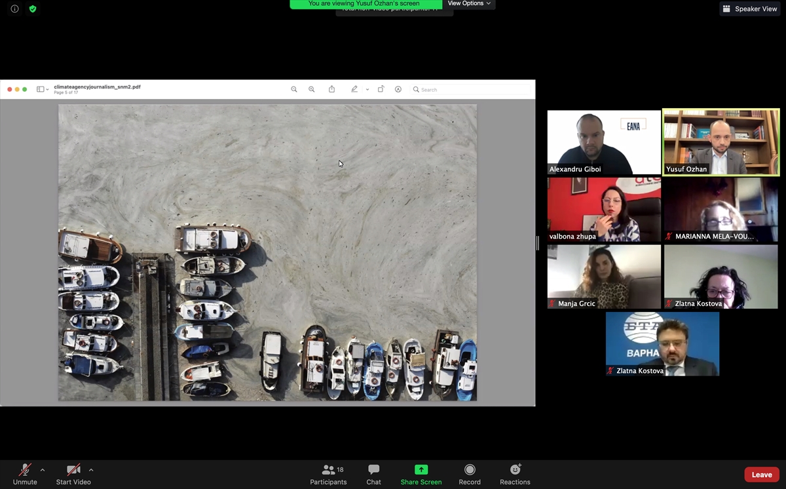Image resolution: width=786 pixels, height=489 pixels.
Task: Leave the meeting
Action: (762, 475)
